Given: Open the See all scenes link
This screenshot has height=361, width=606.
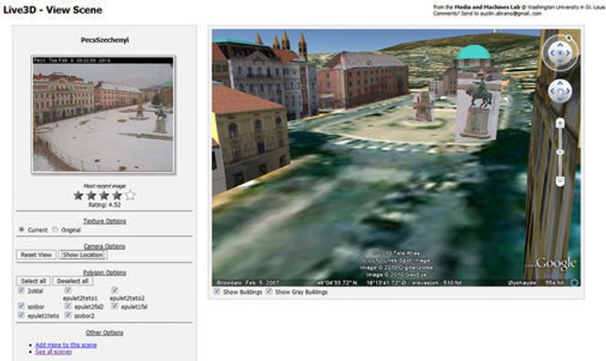Looking at the screenshot, I should [x=53, y=352].
